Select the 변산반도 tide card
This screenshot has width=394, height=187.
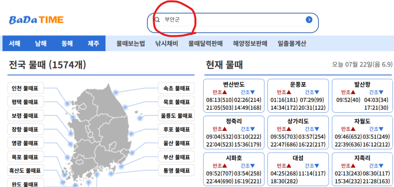[x=233, y=95]
